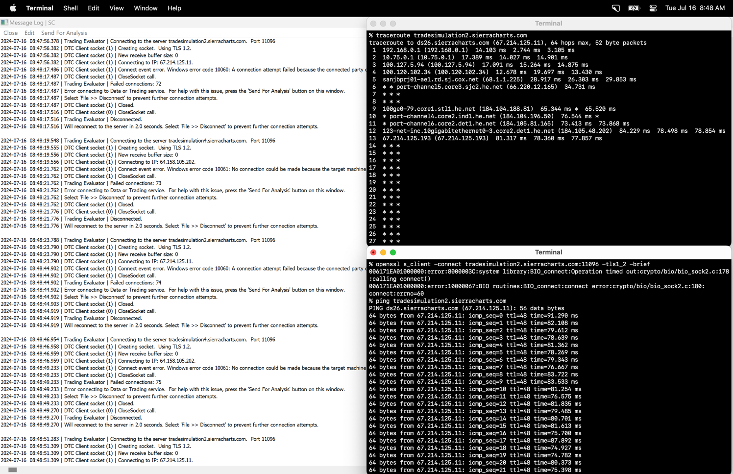The height and width of the screenshot is (474, 733).
Task: Open the View menu
Action: [x=117, y=8]
